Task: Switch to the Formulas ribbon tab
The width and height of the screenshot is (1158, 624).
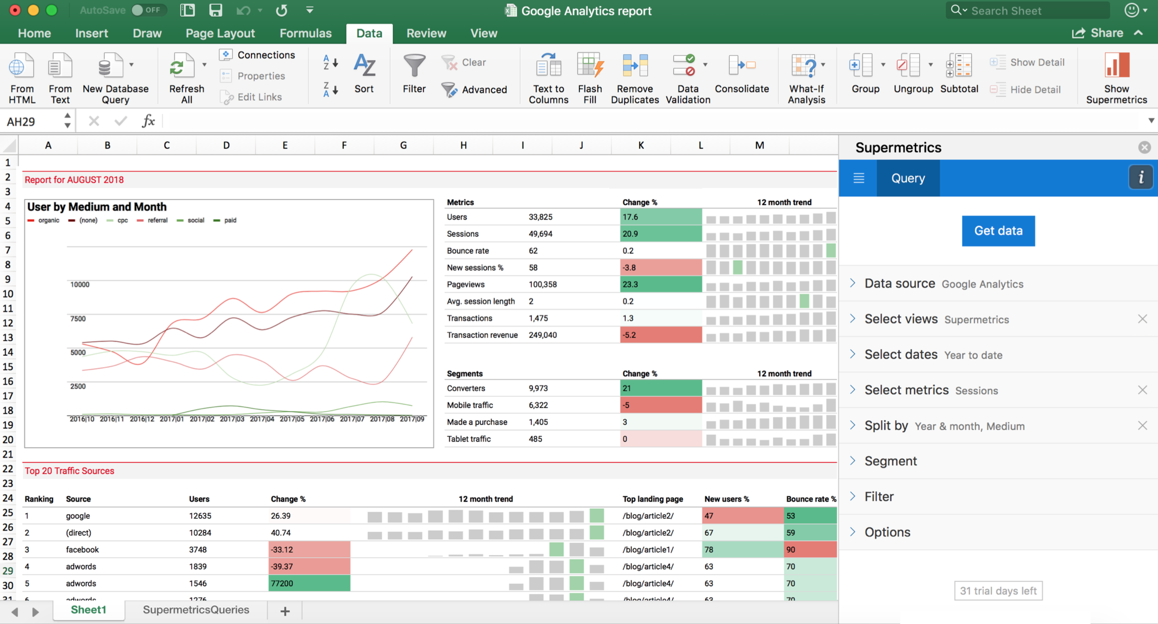Action: point(305,33)
